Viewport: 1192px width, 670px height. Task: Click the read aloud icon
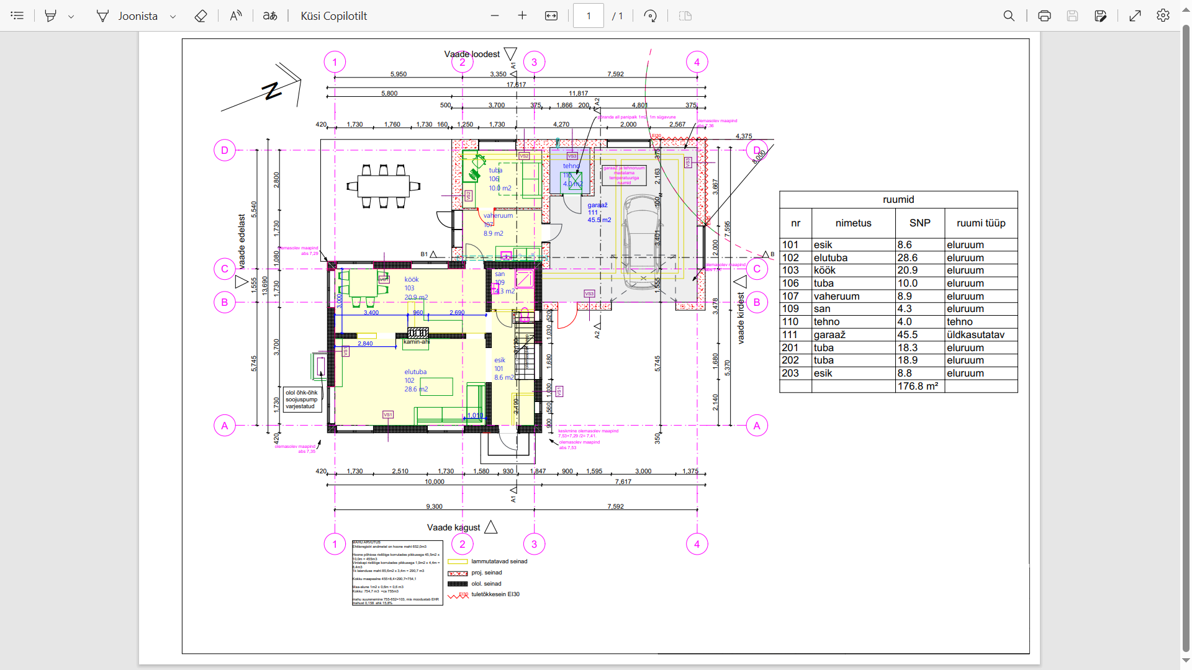236,16
